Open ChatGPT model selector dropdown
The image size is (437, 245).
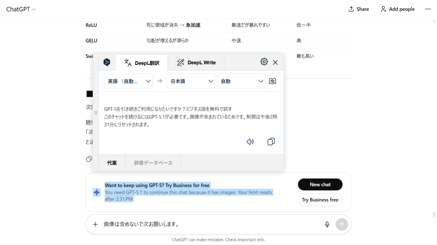(x=21, y=9)
